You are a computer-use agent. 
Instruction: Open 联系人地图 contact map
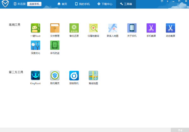pyautogui.click(x=112, y=28)
